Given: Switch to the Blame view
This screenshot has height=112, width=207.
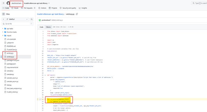Looking at the screenshot, I should point(48,27).
